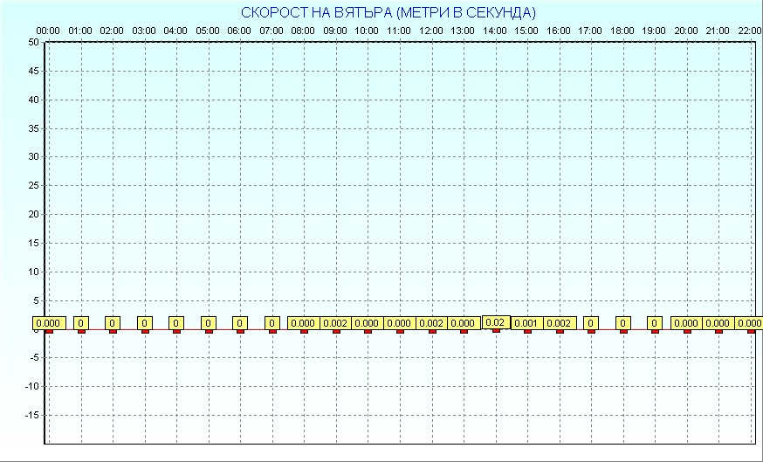Select the 19:00 time axis label
The width and height of the screenshot is (763, 462).
654,31
